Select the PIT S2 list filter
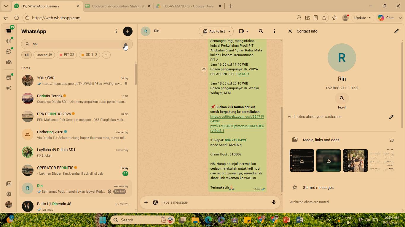This screenshot has width=405, height=227. click(x=67, y=55)
